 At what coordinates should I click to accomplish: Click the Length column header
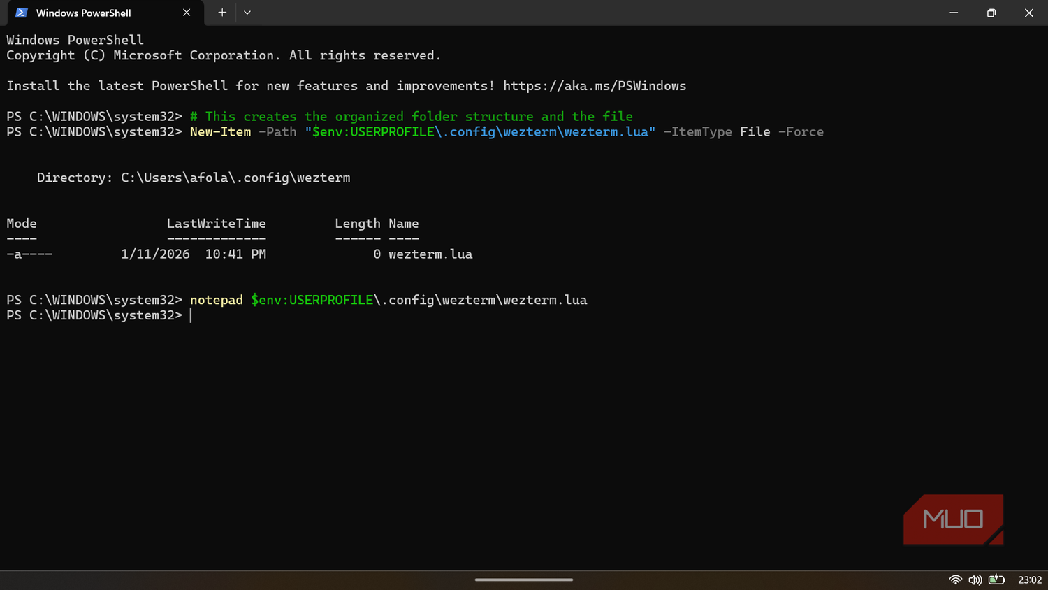tap(358, 224)
